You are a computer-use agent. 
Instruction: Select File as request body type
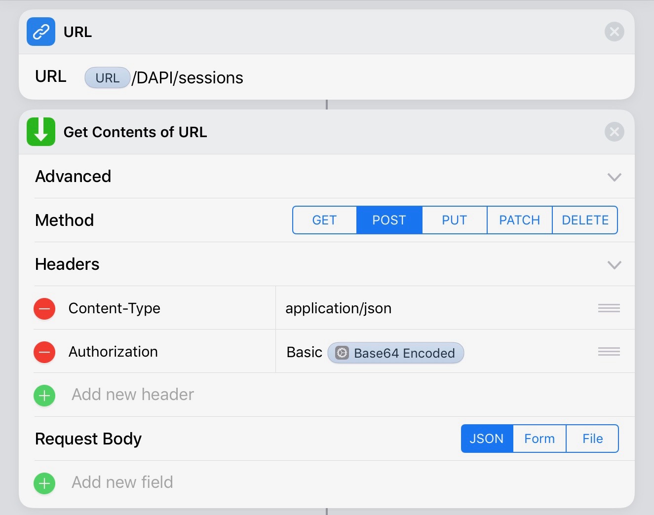point(592,439)
